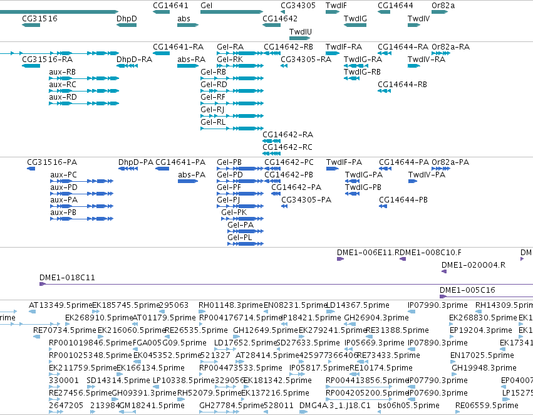Open the CG31516-PA protein feature
This screenshot has height=415, width=533.
(31, 169)
